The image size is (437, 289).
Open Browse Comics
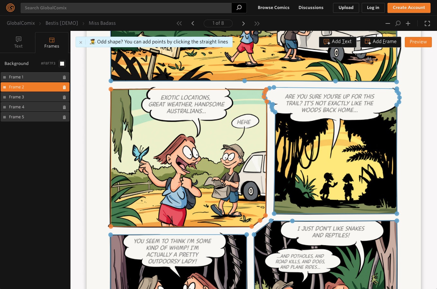274,7
